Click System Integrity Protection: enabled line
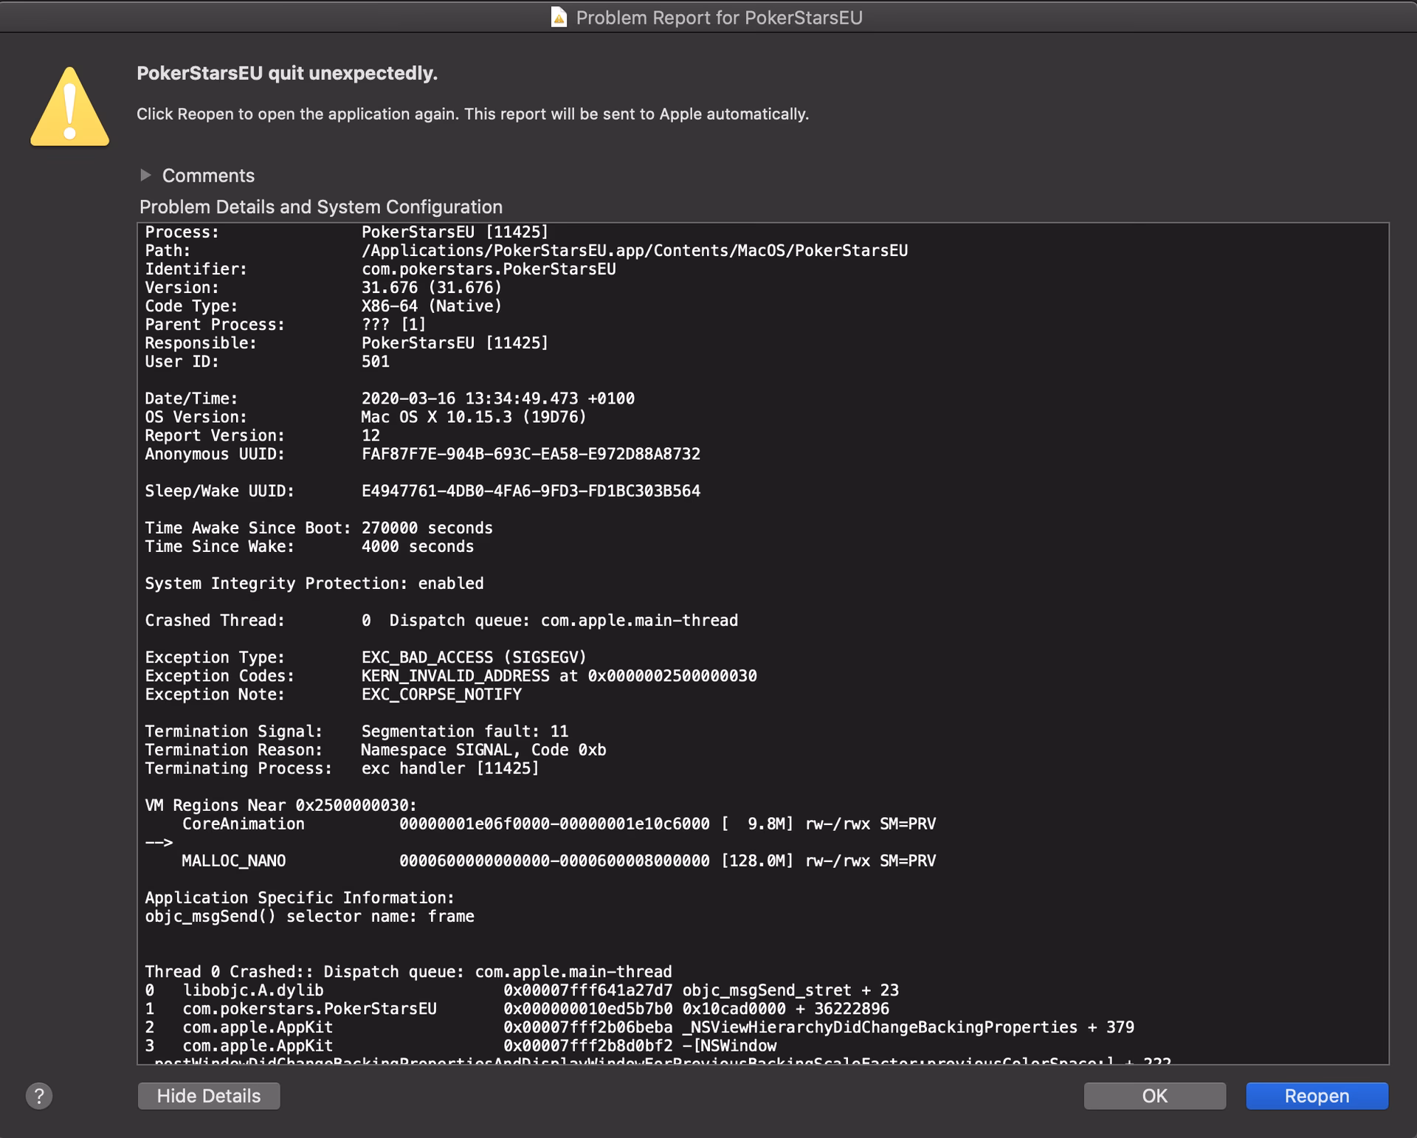Image resolution: width=1417 pixels, height=1138 pixels. click(x=314, y=583)
